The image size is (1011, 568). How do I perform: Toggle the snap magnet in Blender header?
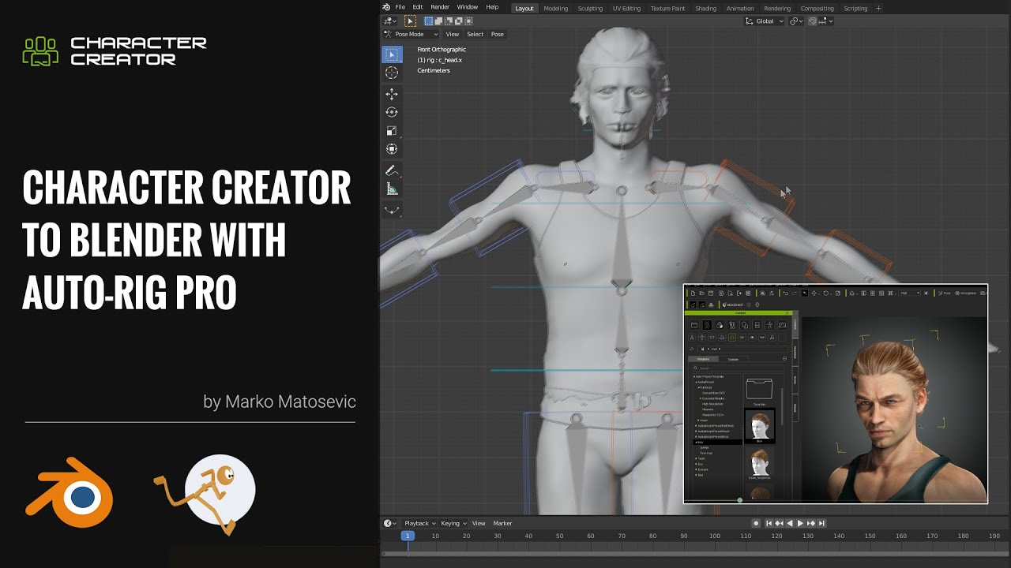pos(813,21)
